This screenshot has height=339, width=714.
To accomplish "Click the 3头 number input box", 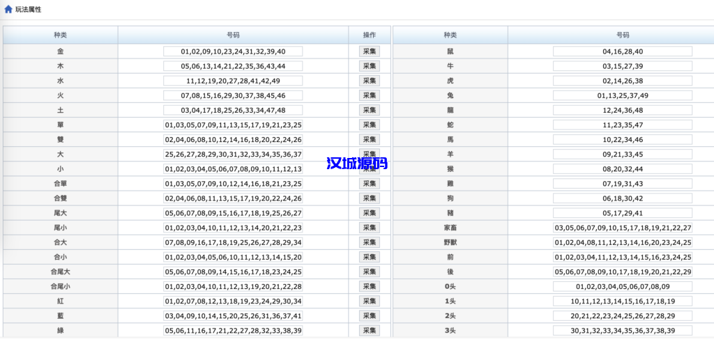I will coord(622,331).
